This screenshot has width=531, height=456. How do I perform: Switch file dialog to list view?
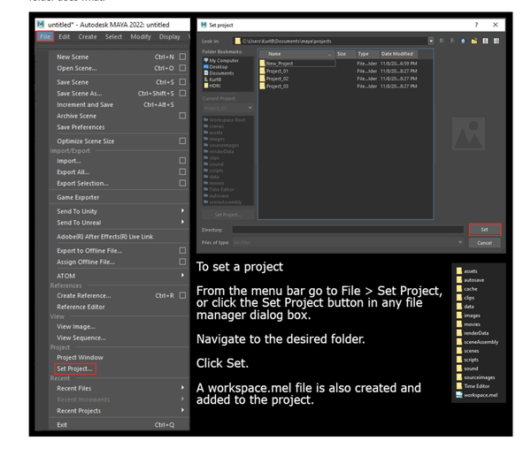pos(485,41)
